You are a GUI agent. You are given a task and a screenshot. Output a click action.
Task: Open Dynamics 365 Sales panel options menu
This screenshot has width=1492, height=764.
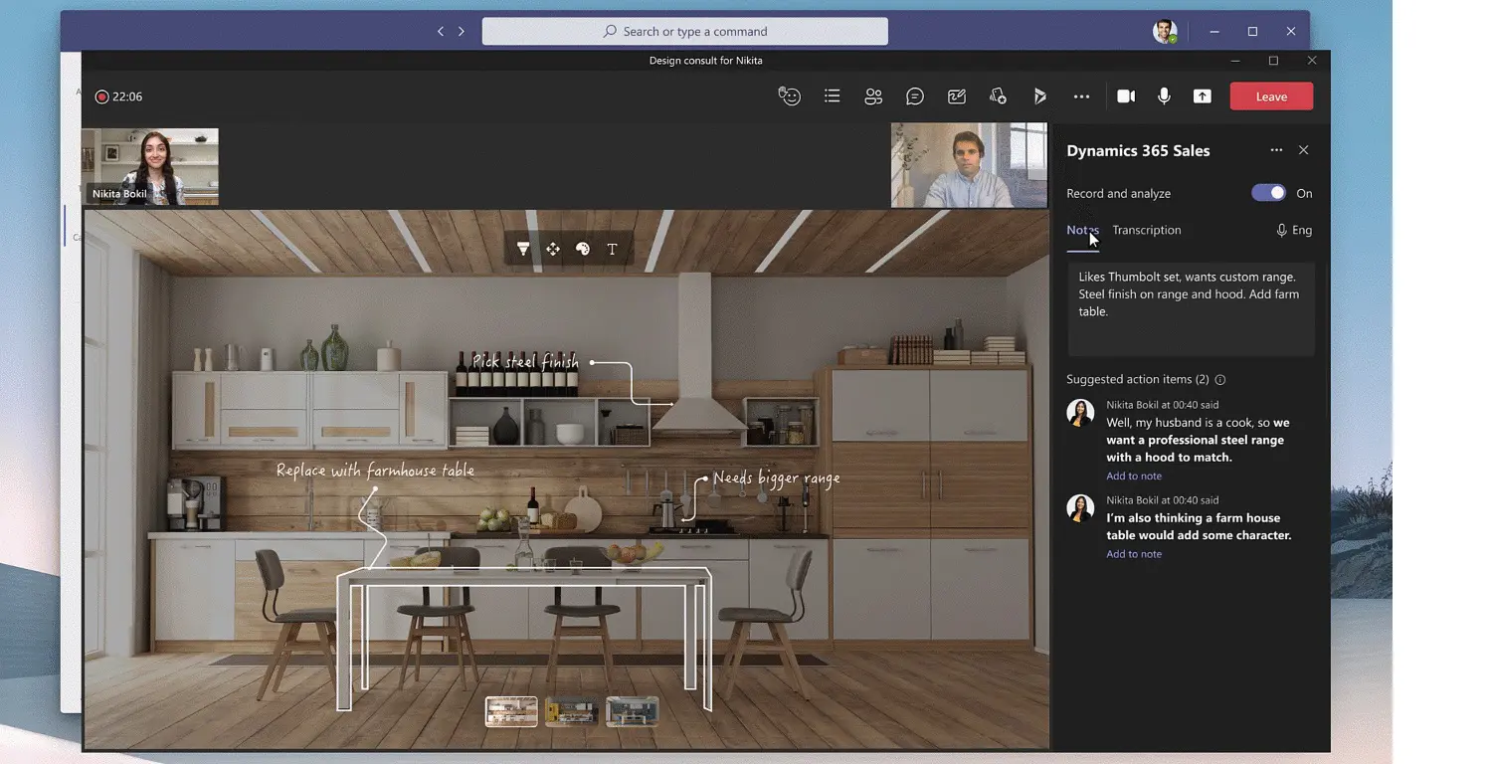(x=1276, y=150)
